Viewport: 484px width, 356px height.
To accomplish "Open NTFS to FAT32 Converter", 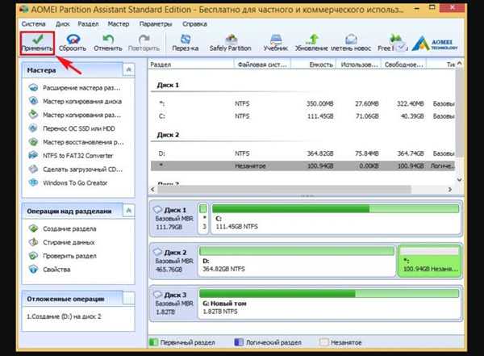I will pos(71,156).
